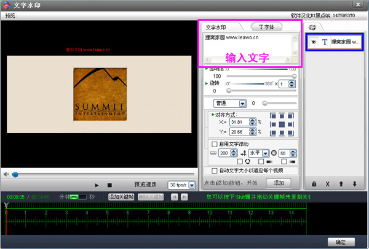Move watermark layer up with arrow

(x=341, y=184)
